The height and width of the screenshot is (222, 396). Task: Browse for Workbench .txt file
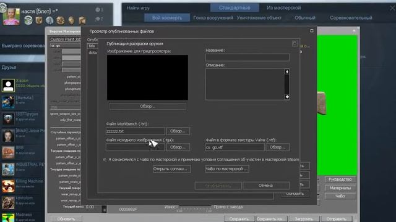[x=178, y=131]
